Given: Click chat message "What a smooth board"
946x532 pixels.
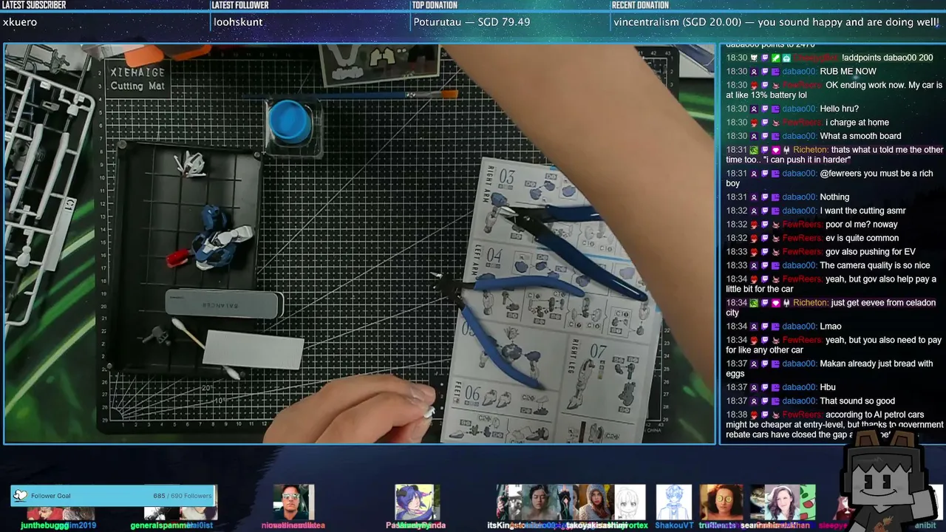Looking at the screenshot, I should [860, 137].
